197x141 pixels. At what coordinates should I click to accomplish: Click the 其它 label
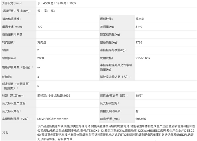[6, 132]
